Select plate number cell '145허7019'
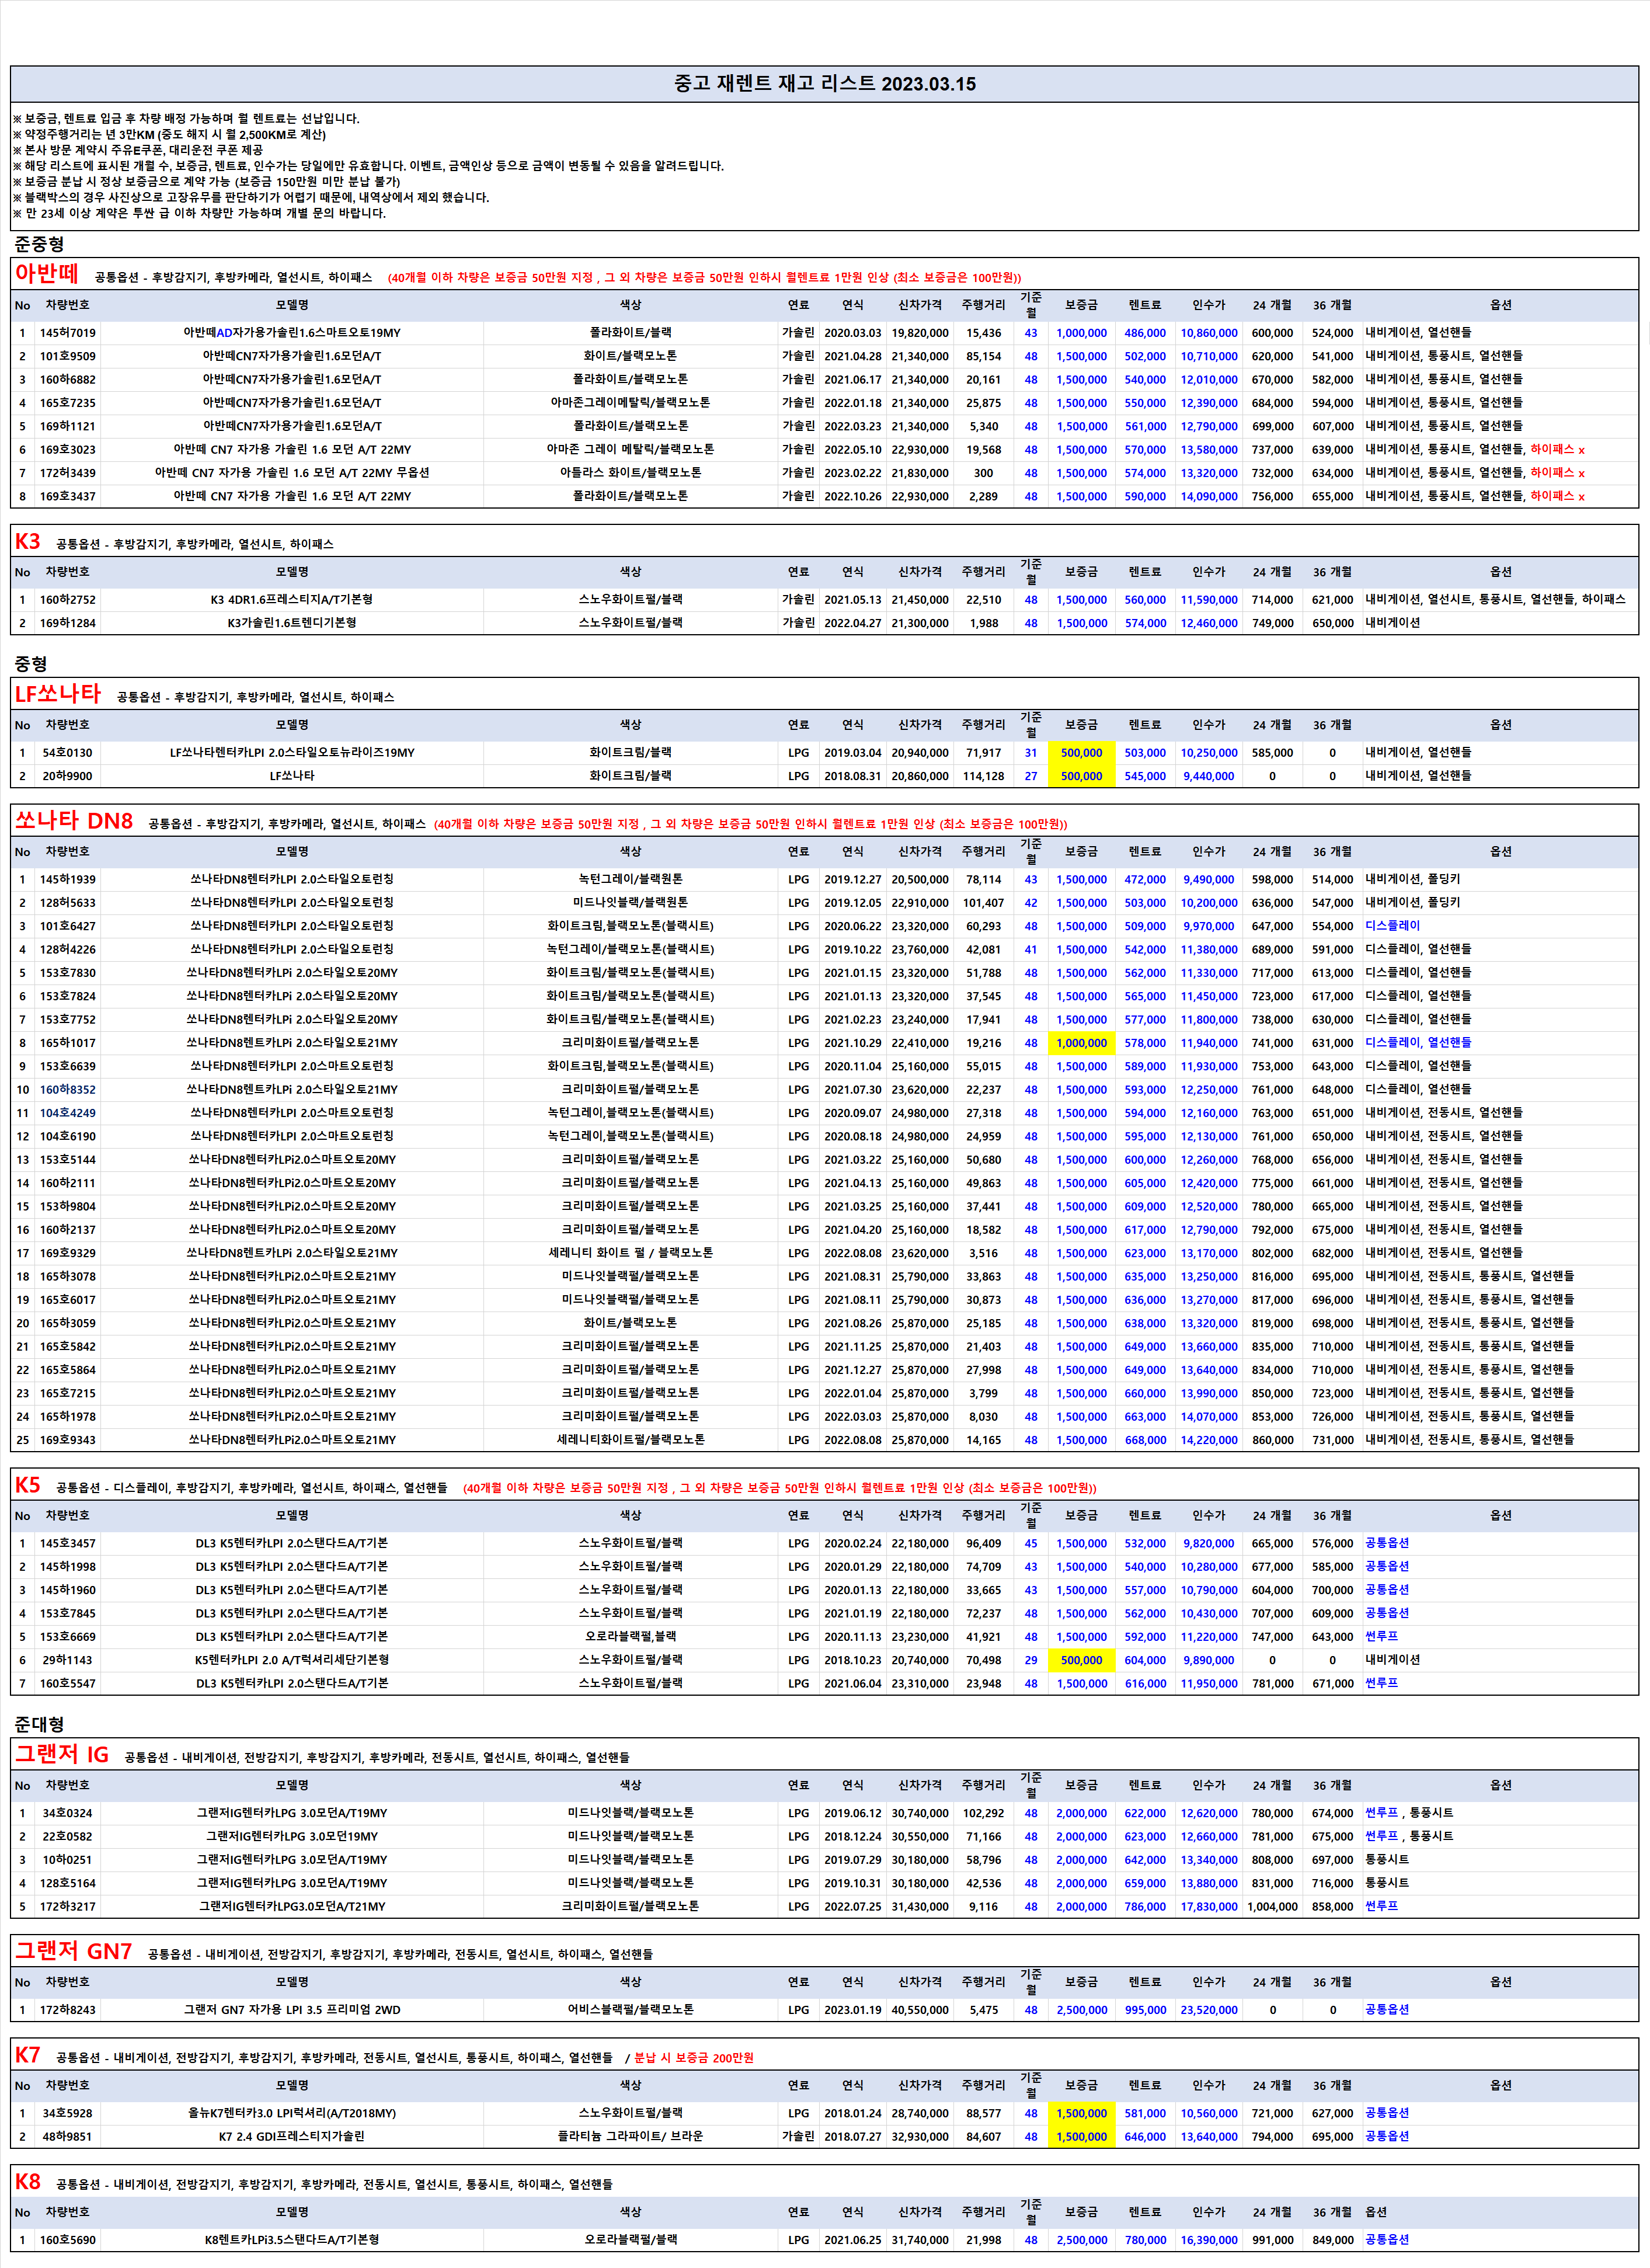 (68, 333)
